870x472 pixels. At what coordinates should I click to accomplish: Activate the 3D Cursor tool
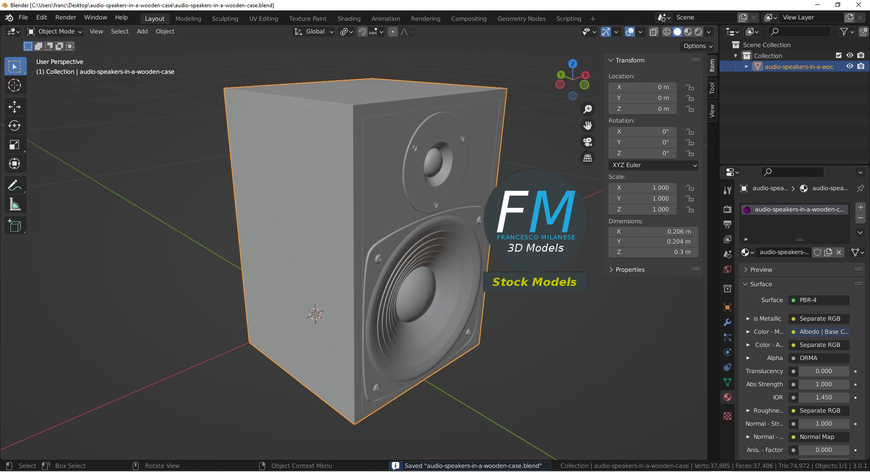[14, 85]
